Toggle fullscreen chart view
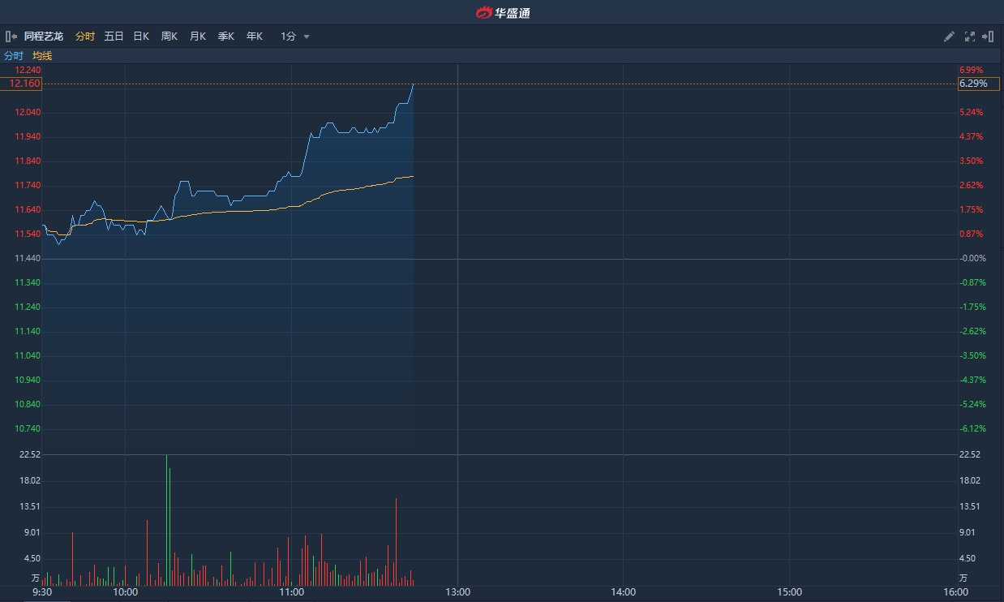Image resolution: width=1004 pixels, height=602 pixels. (969, 37)
